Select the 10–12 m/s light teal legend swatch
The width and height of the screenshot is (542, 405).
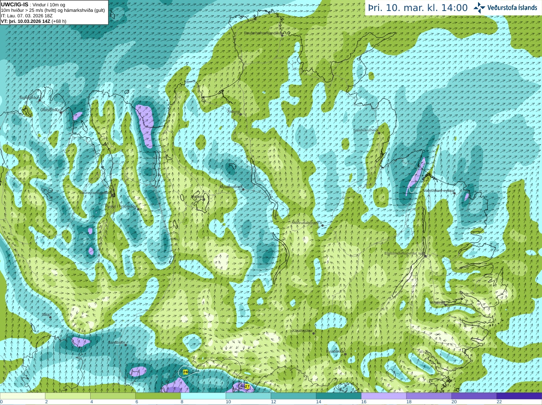tap(248, 396)
